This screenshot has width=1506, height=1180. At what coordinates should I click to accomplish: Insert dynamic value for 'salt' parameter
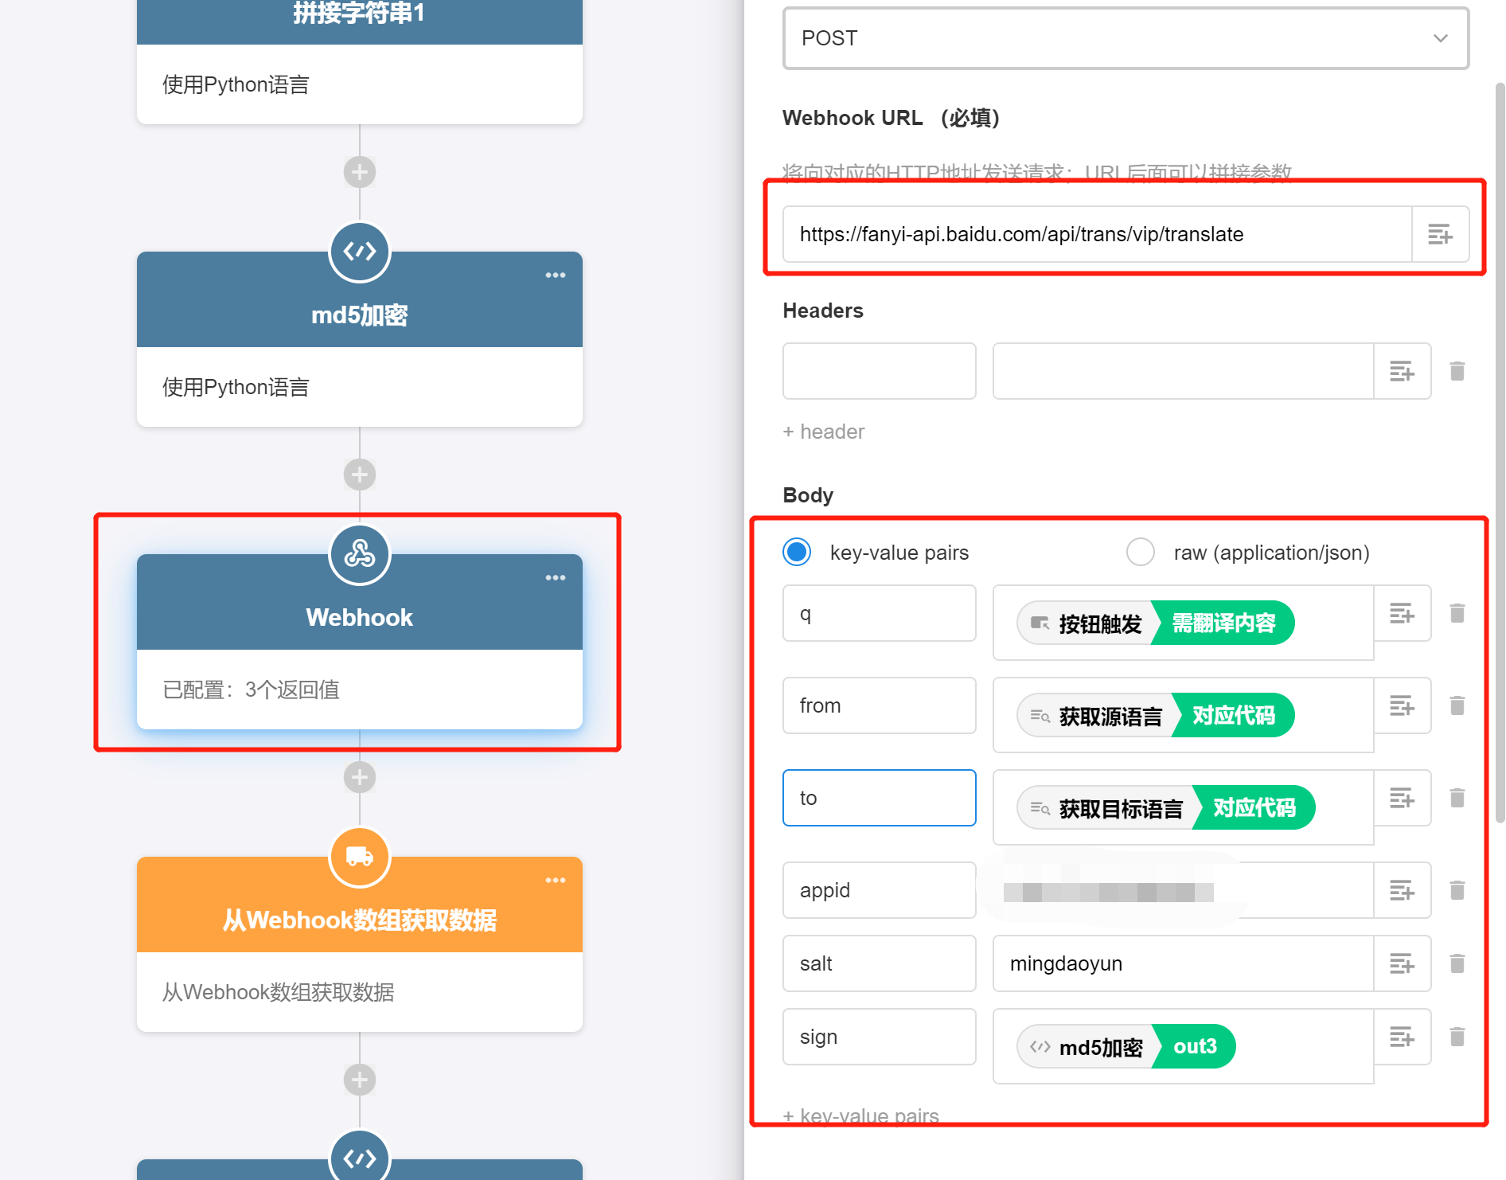[x=1402, y=963]
